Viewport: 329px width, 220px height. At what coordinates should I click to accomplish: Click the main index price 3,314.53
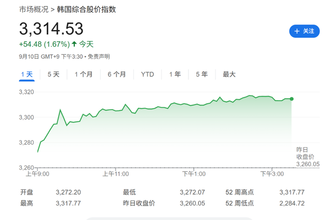(51, 28)
